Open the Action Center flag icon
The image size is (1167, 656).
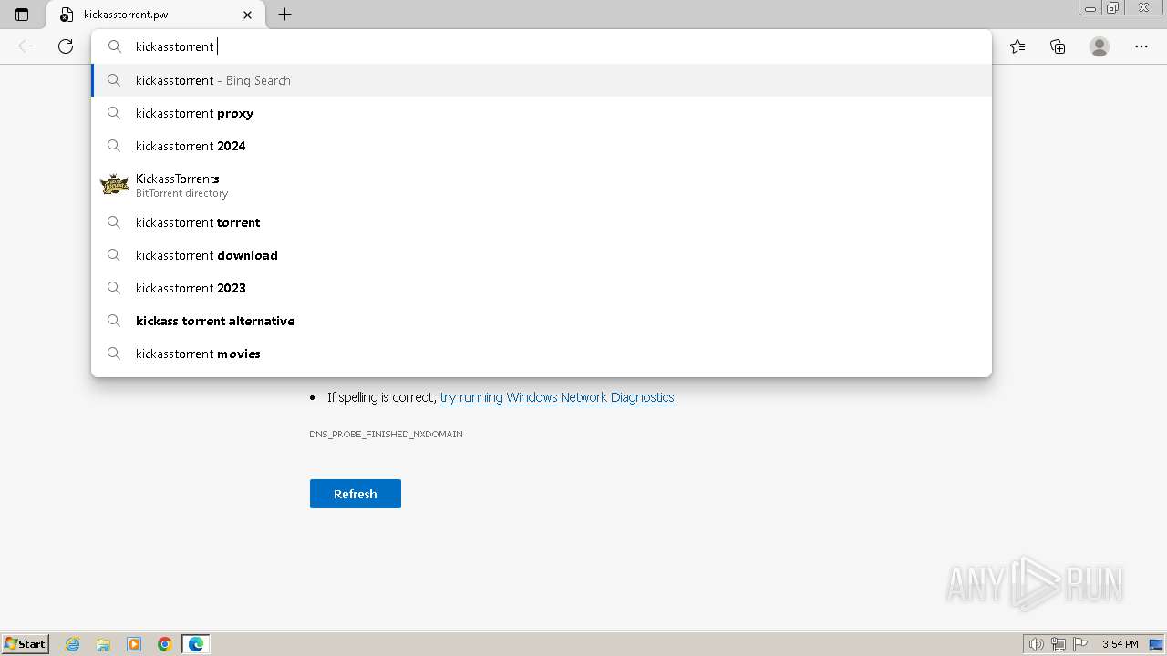[x=1080, y=644]
